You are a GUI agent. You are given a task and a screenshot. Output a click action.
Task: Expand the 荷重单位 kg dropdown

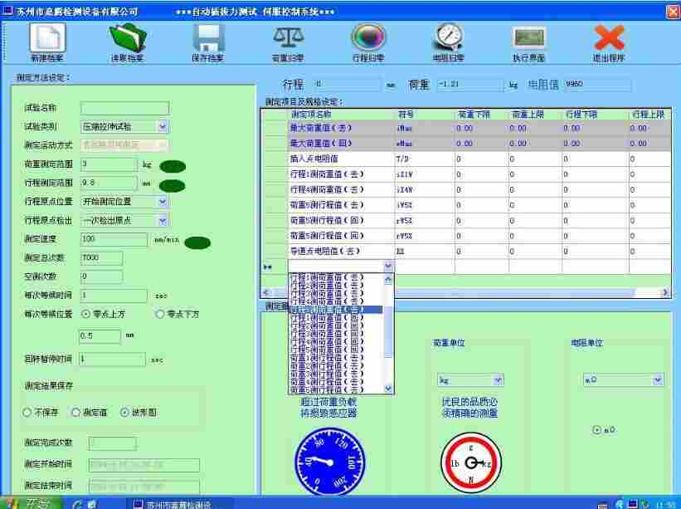498,380
